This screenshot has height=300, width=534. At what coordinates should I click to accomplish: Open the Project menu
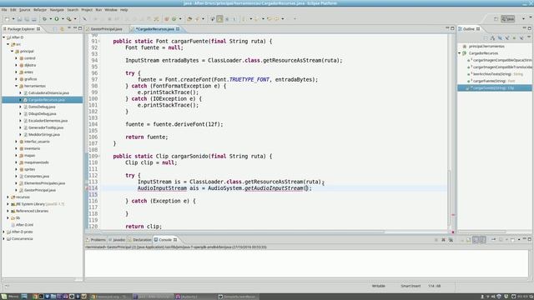pos(87,10)
